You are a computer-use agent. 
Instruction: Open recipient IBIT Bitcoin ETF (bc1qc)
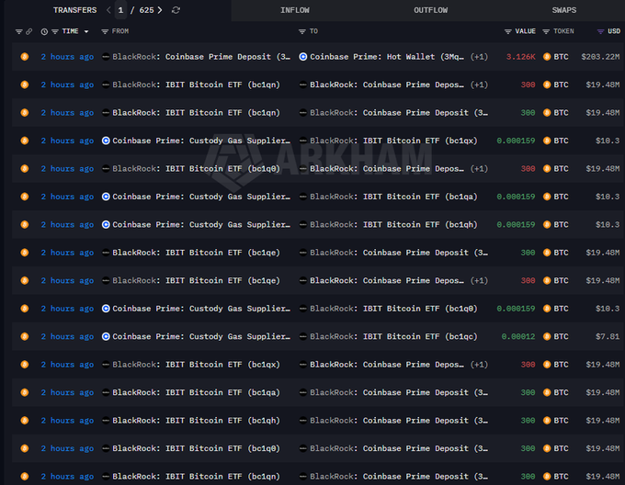pos(393,336)
